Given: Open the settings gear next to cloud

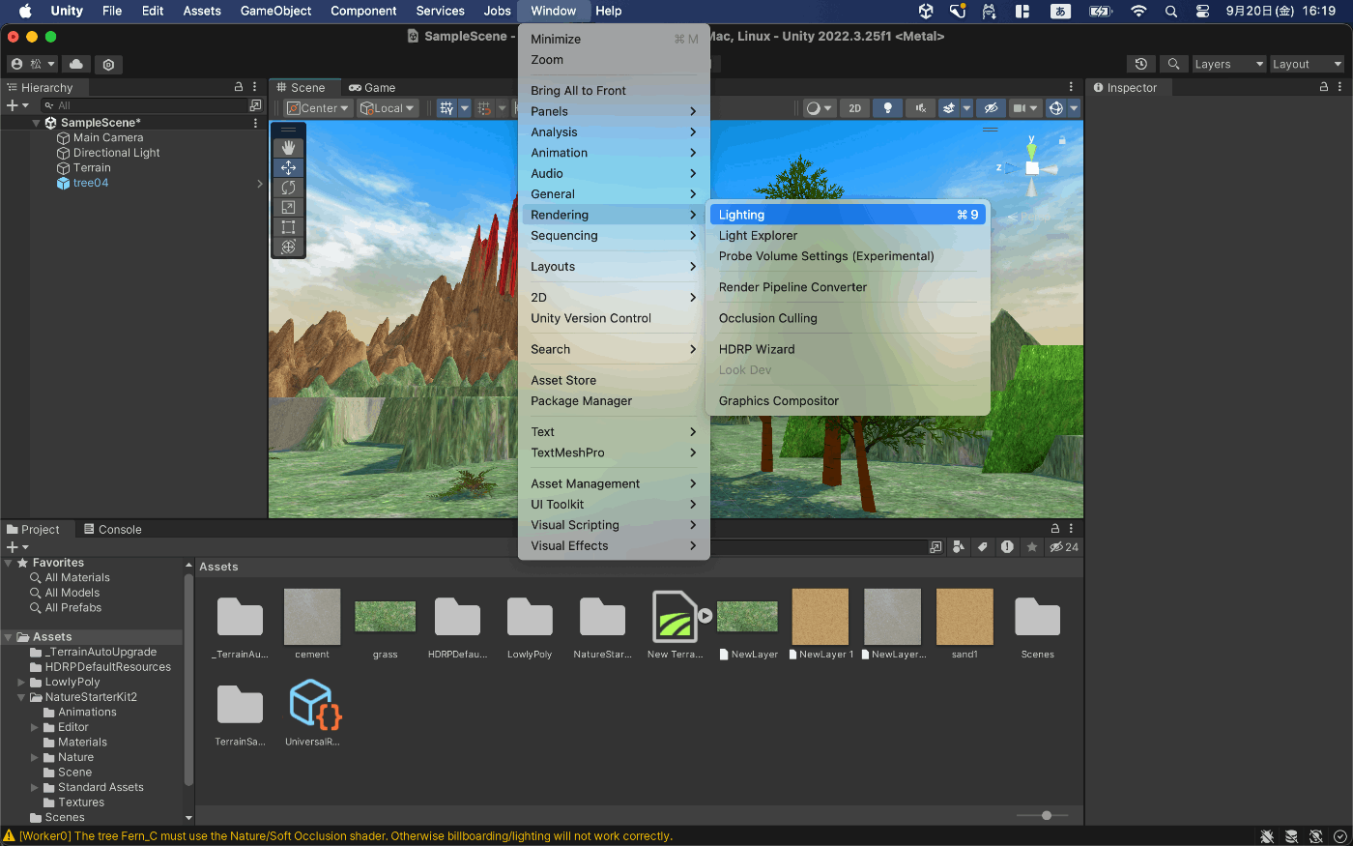Looking at the screenshot, I should (108, 65).
